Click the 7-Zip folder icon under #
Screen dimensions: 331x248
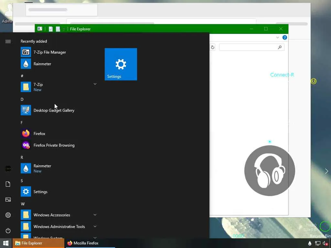tap(26, 87)
